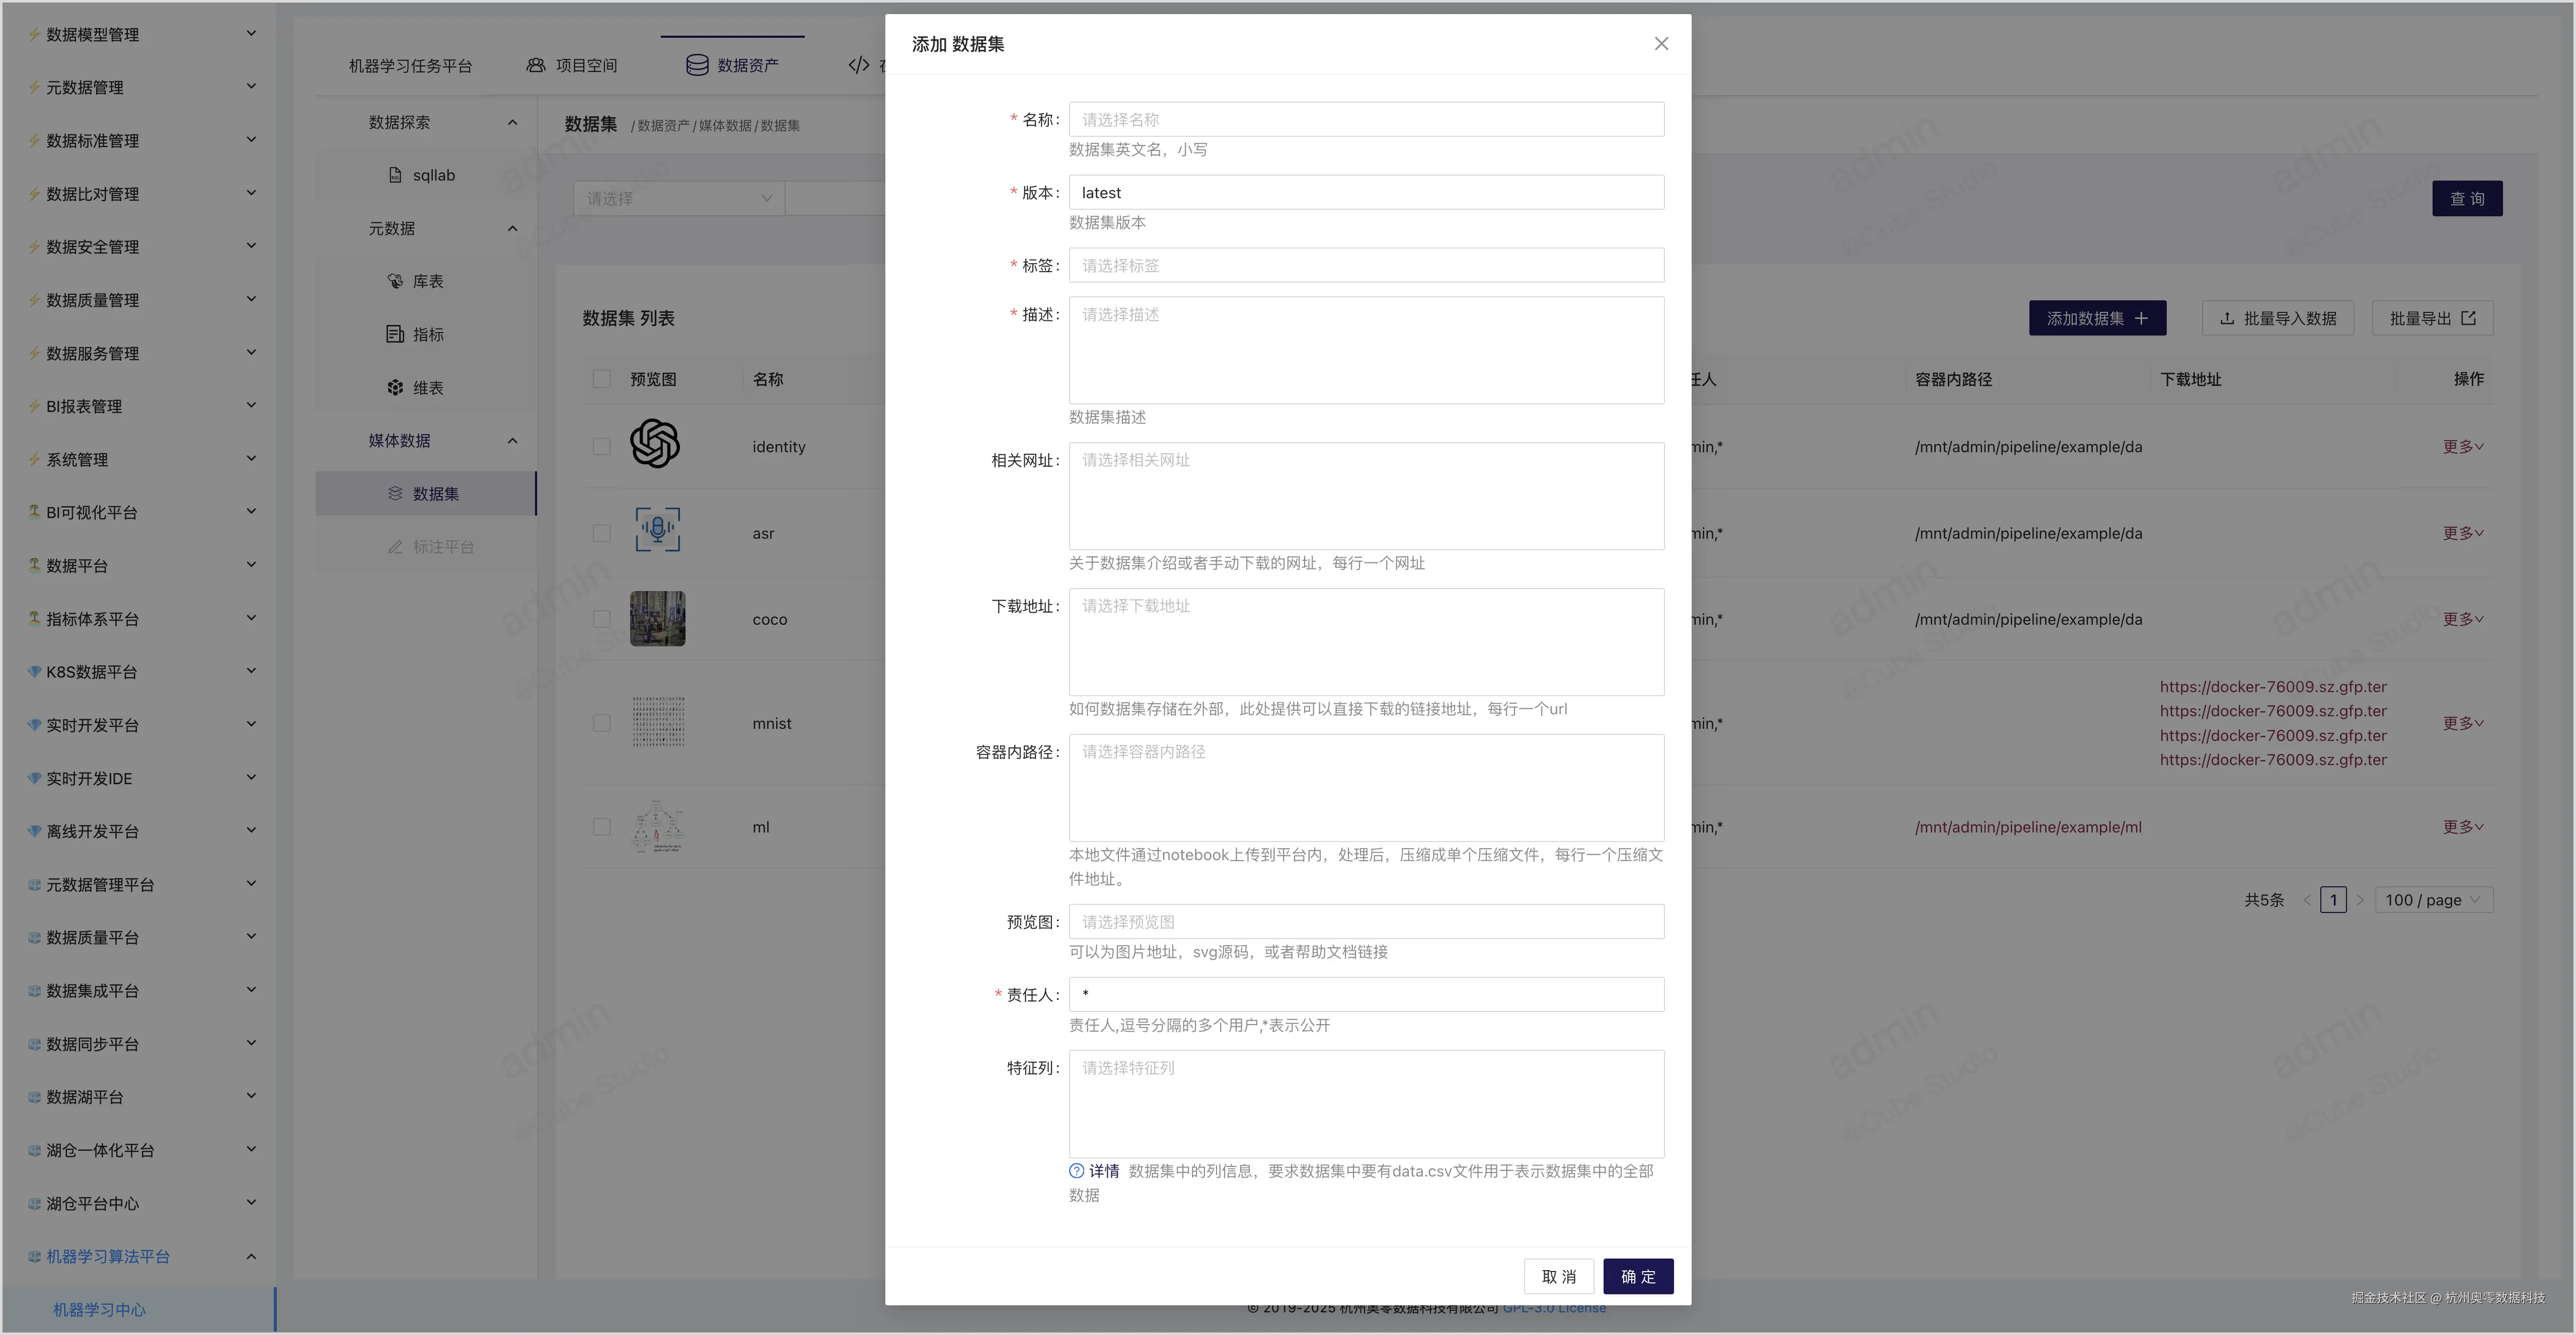Click the 数据资产 database tab icon
Viewport: 2576px width, 1335px height.
click(x=697, y=65)
